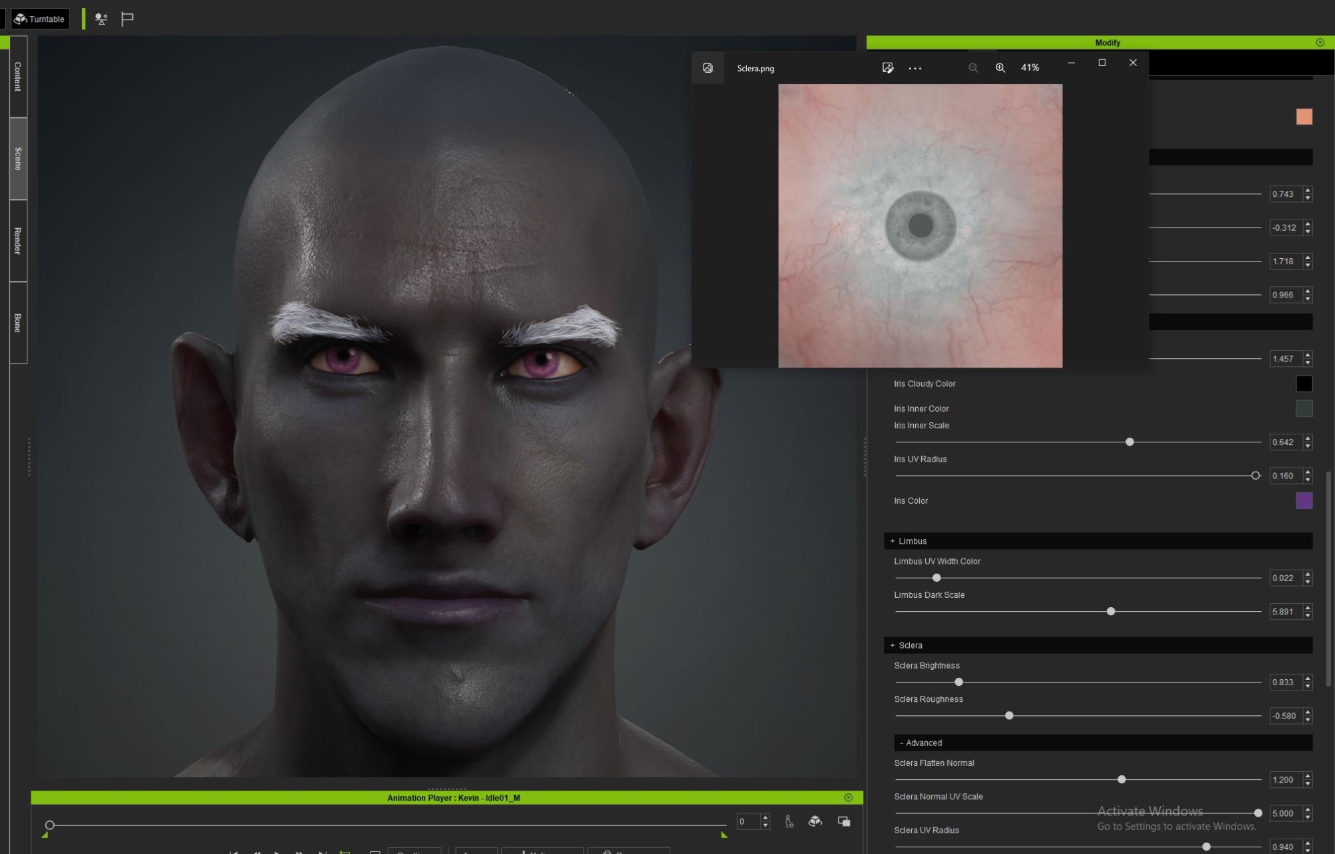Click the flag icon in top toolbar
Viewport: 1335px width, 854px height.
click(x=127, y=19)
